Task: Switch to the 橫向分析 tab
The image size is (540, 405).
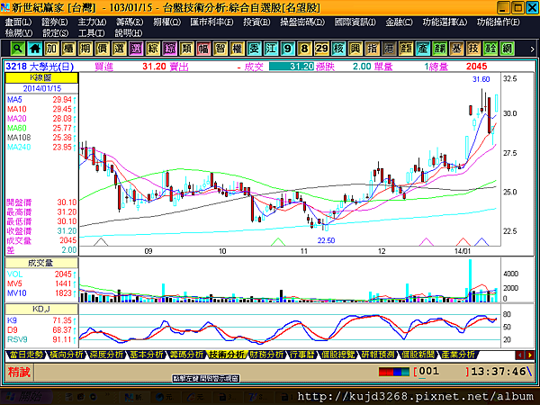Action: [66, 355]
